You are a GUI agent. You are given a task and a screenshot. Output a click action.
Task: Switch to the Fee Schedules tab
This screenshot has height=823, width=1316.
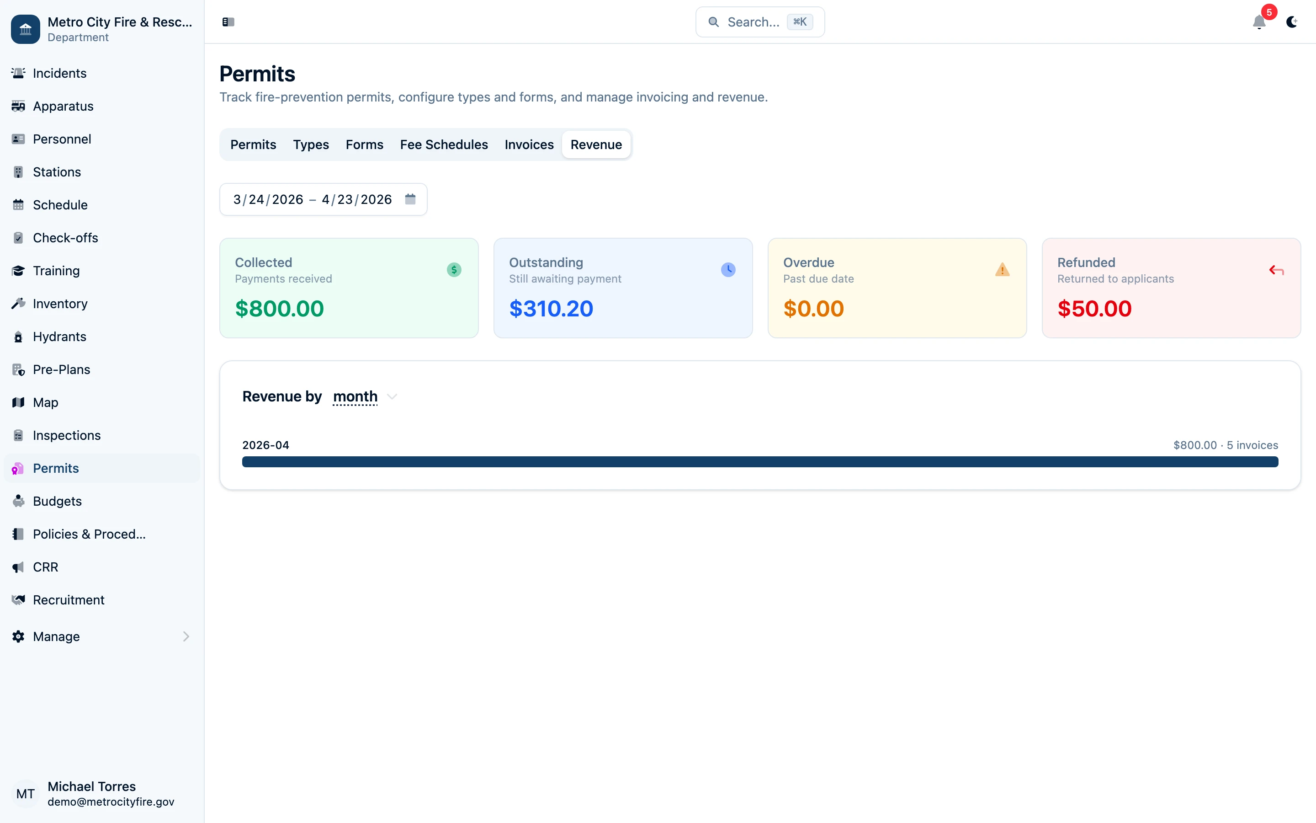click(444, 144)
